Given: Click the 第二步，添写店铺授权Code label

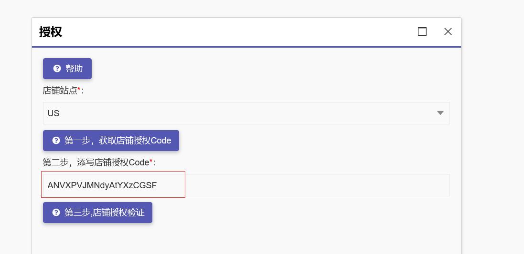Looking at the screenshot, I should coord(96,163).
